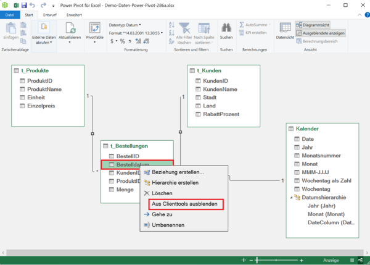Switch to diagram view icon in status bar
Viewport: 370px width, 265px height.
[360, 260]
